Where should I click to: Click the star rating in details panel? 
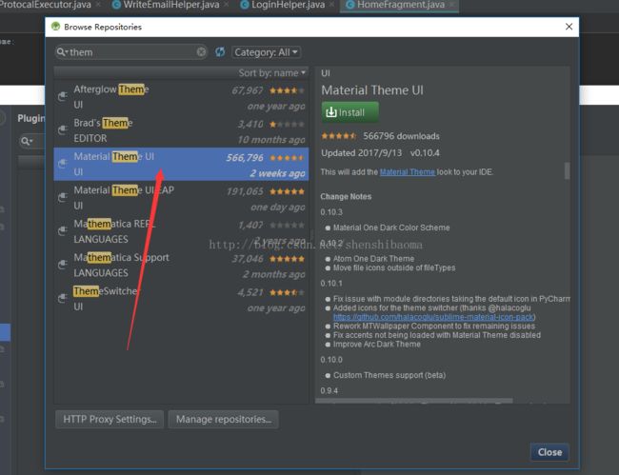click(339, 136)
